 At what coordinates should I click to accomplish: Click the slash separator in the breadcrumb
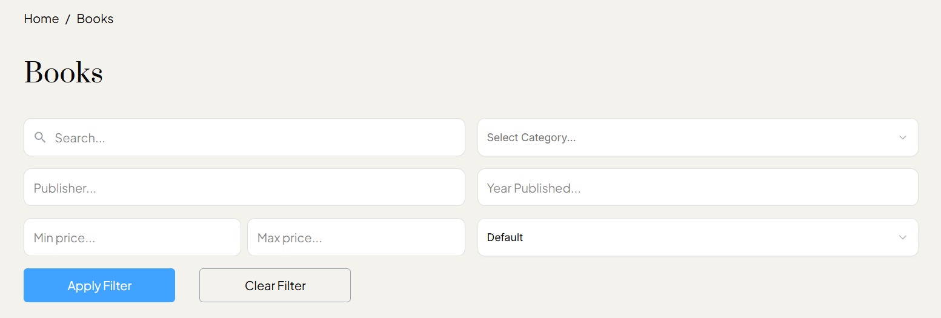coord(68,19)
